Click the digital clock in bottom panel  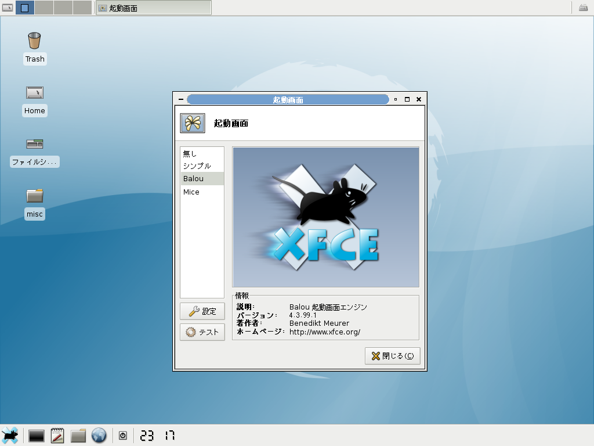pos(157,436)
